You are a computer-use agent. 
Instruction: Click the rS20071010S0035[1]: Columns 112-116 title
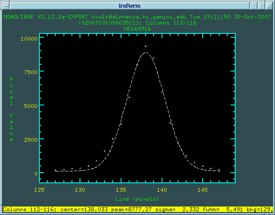(137, 23)
